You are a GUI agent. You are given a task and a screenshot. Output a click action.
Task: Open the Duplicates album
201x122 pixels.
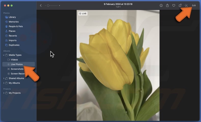14,45
